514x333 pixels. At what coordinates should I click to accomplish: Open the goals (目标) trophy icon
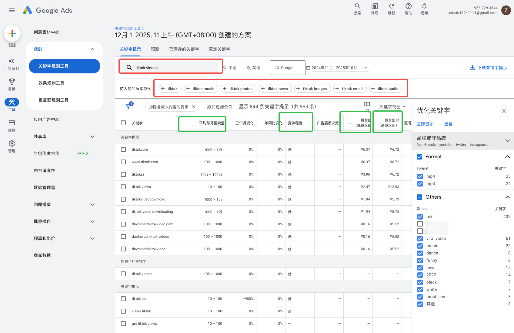(12, 82)
